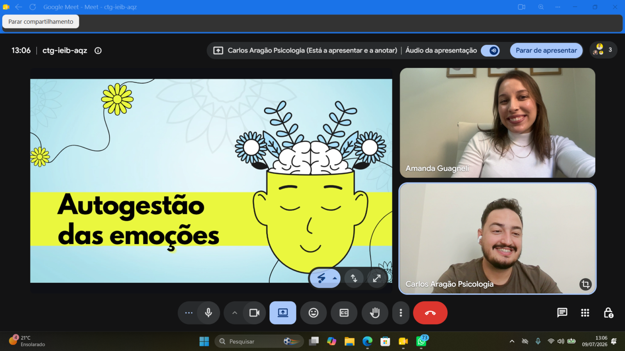Expand the video settings chevron
The width and height of the screenshot is (625, 351).
234,313
